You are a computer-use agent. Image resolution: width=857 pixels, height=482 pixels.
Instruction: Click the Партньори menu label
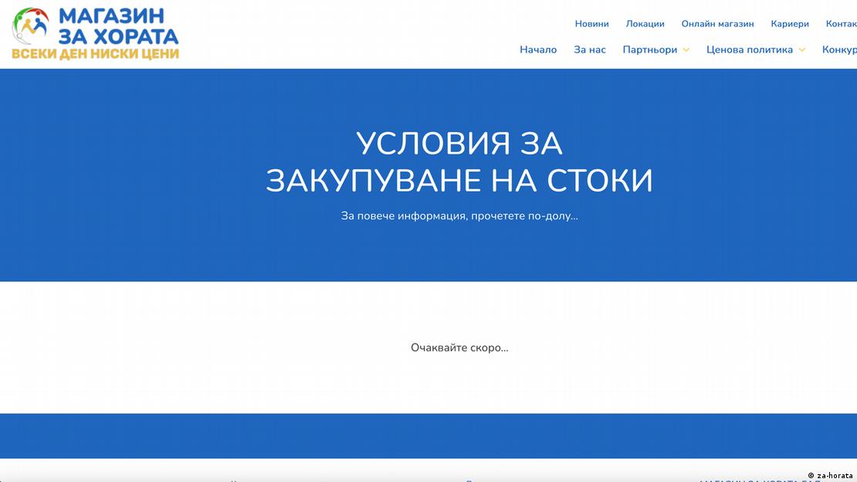pyautogui.click(x=650, y=49)
